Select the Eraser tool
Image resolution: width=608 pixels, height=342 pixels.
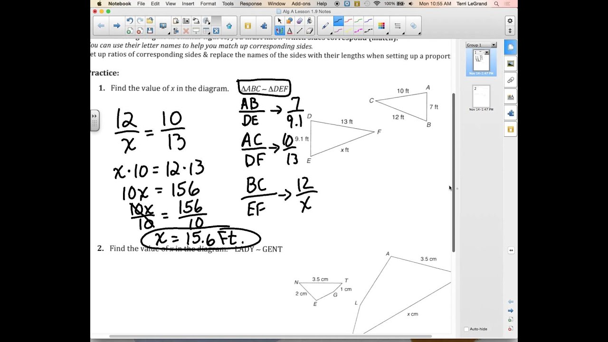310,31
